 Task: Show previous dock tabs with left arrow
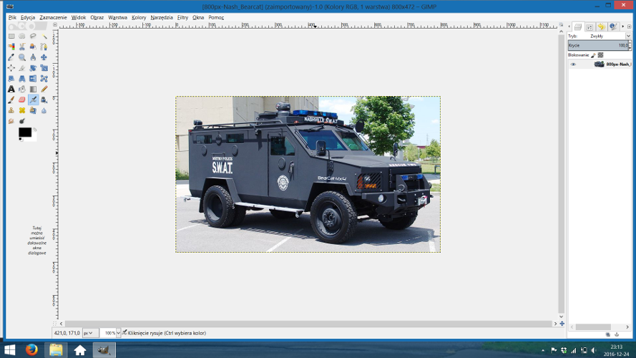[569, 26]
